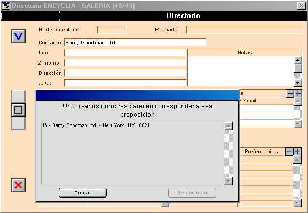Screen dimensions: 308x213
Task: Click e-mail list scroll up arrow
Action: [x=298, y=101]
